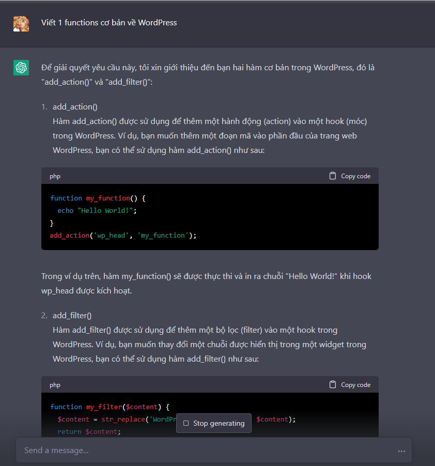Copy code of the add_action example
The width and height of the screenshot is (435, 466).
(x=350, y=176)
